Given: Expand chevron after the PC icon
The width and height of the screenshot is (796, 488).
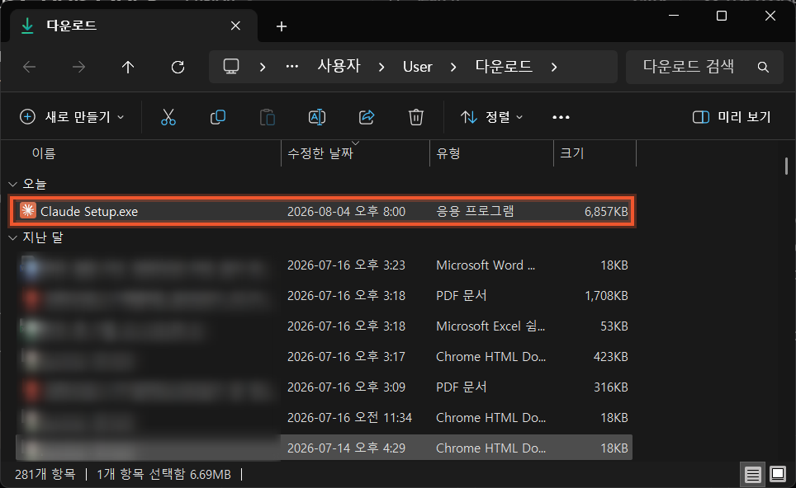Looking at the screenshot, I should pos(263,67).
